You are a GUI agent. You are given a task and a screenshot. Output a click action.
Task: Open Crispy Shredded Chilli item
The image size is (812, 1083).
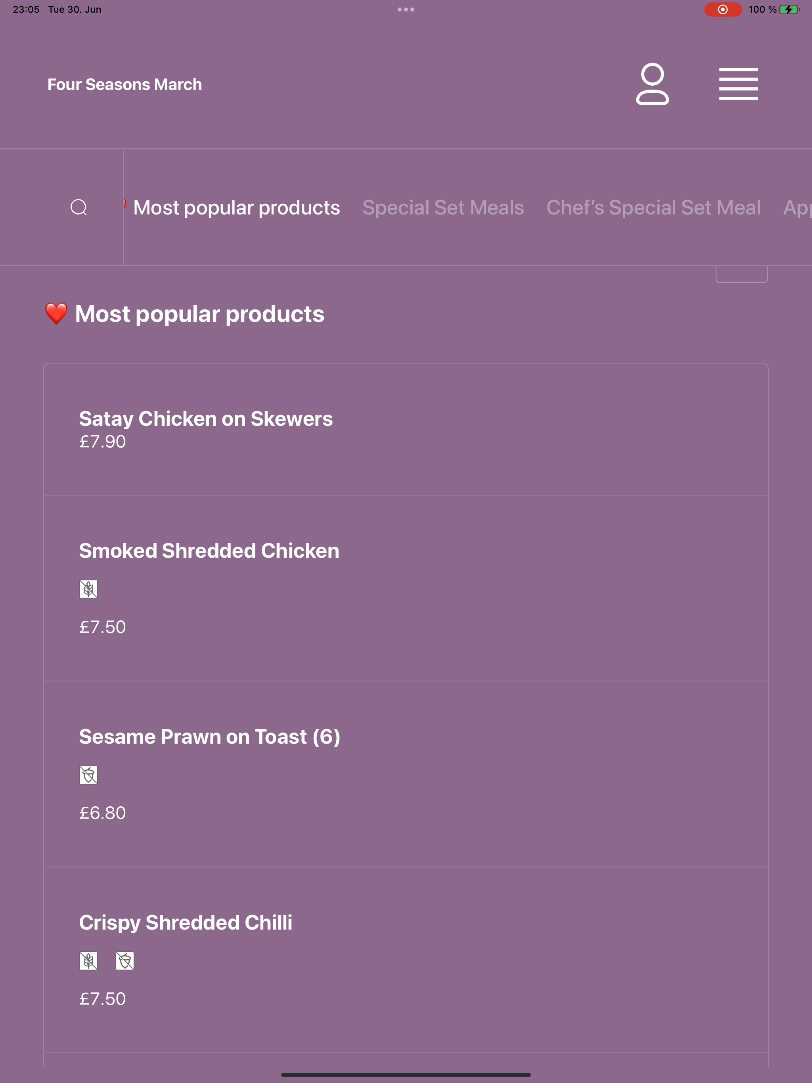click(x=406, y=960)
